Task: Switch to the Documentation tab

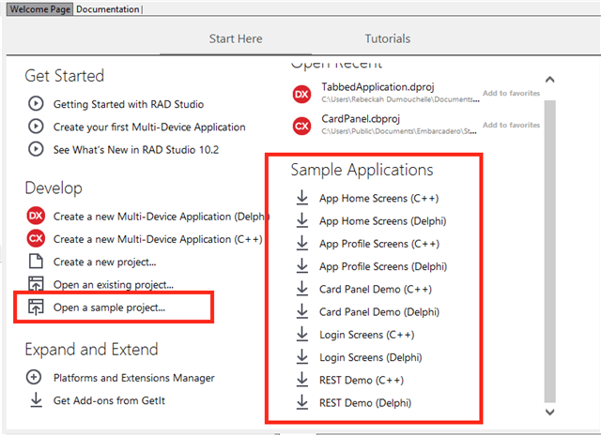Action: pyautogui.click(x=108, y=9)
